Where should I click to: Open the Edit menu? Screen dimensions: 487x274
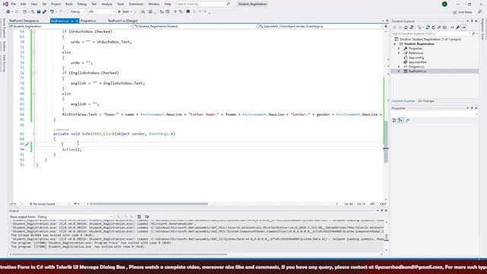coord(24,4)
